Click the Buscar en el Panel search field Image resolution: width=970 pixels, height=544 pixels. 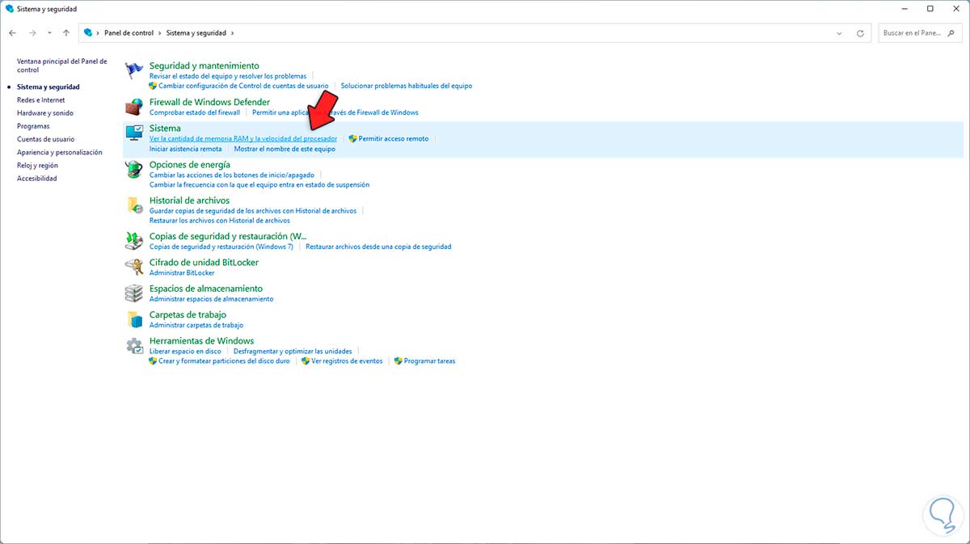coord(920,33)
